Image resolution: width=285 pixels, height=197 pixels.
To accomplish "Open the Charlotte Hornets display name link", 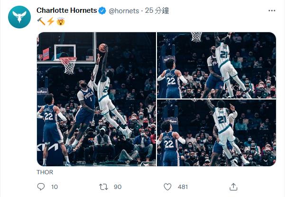I will pos(66,10).
